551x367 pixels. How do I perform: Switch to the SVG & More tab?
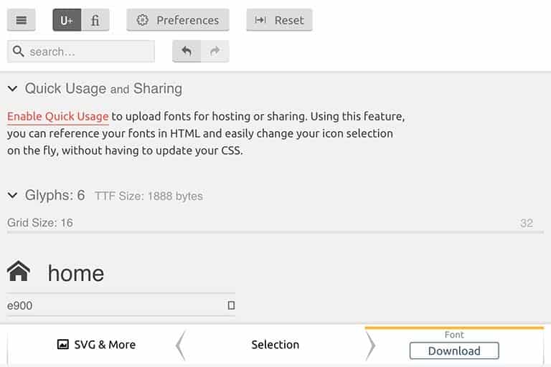[96, 345]
